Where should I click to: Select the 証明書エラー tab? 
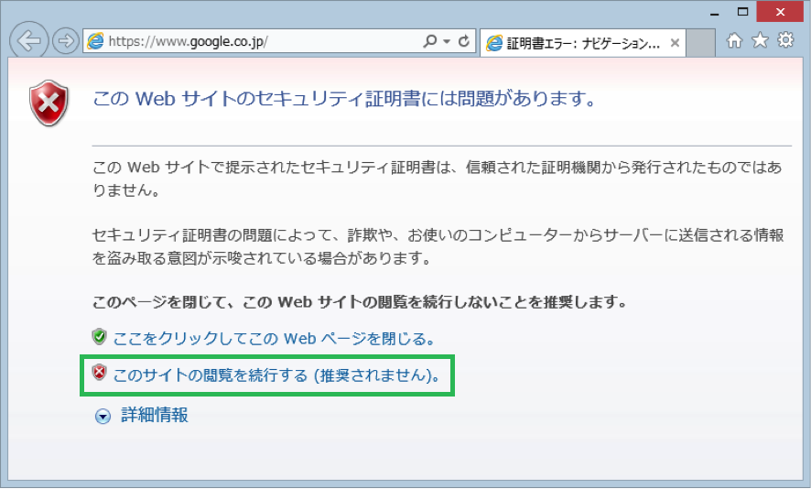583,43
